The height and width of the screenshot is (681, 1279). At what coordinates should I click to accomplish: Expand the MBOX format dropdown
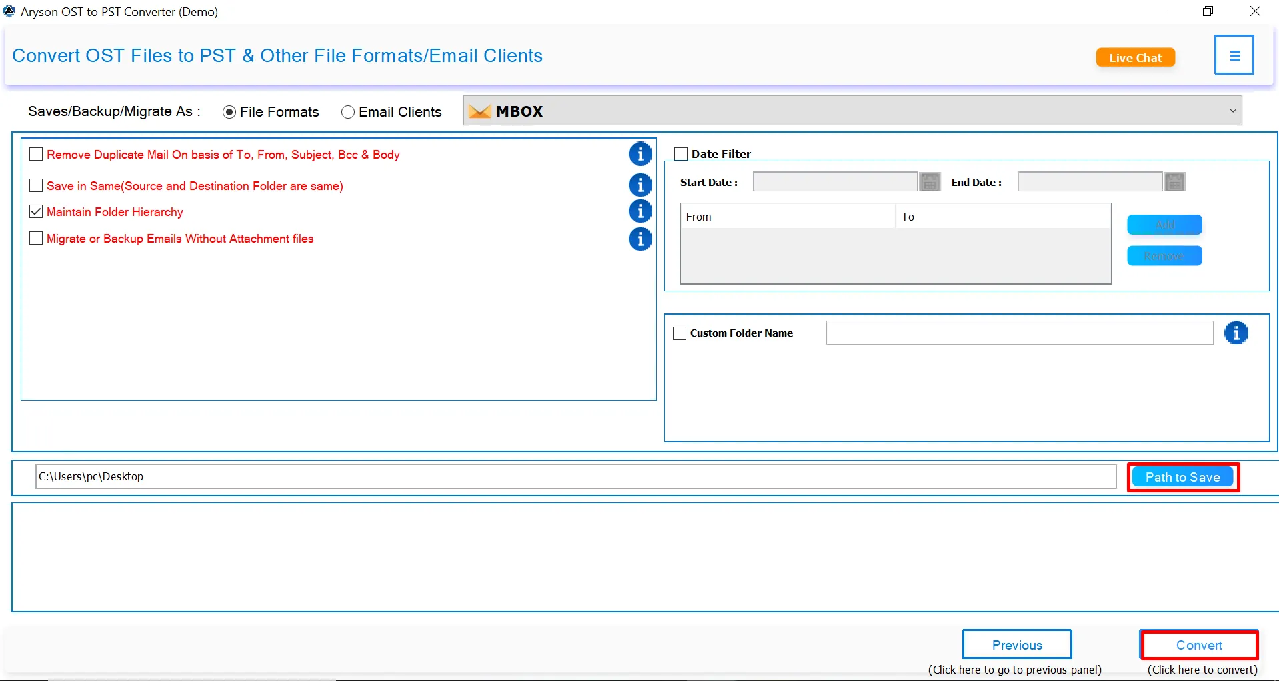point(1232,111)
